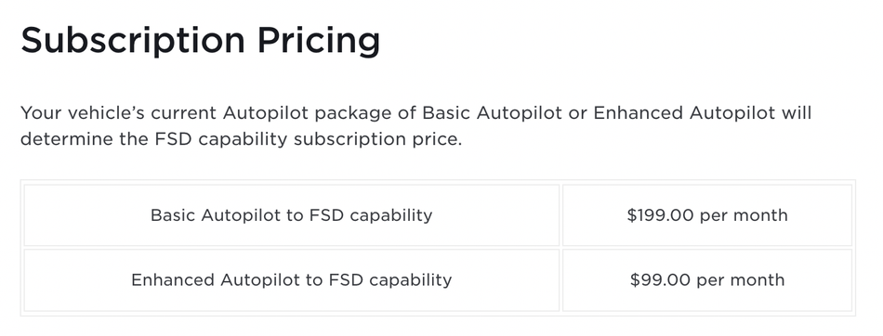
Task: Click the $99.00 price amount
Action: point(660,279)
